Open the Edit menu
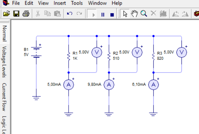Image resolution: width=199 pixels, height=134 pixels. 29,3
